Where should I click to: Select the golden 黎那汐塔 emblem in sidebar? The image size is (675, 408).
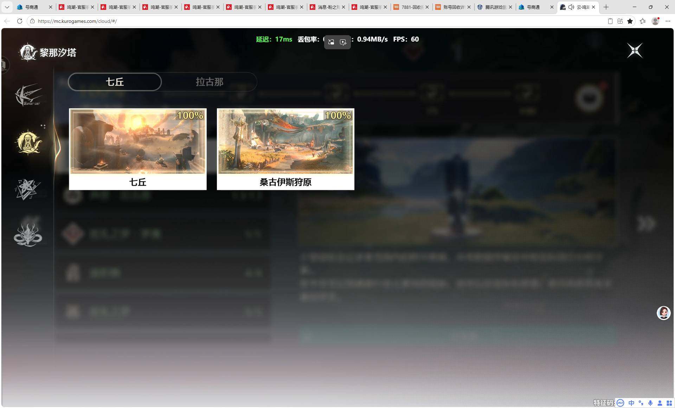28,142
